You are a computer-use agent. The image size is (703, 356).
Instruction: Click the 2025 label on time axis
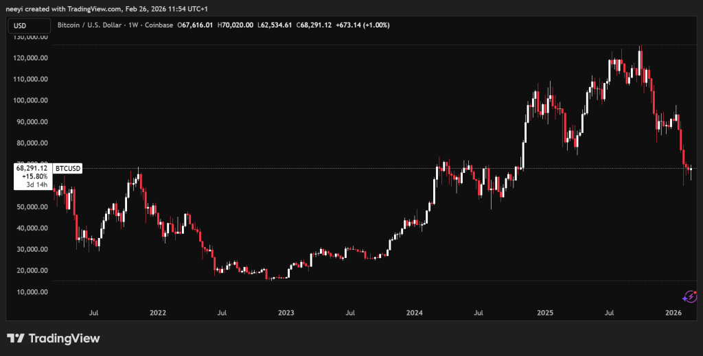tap(544, 313)
